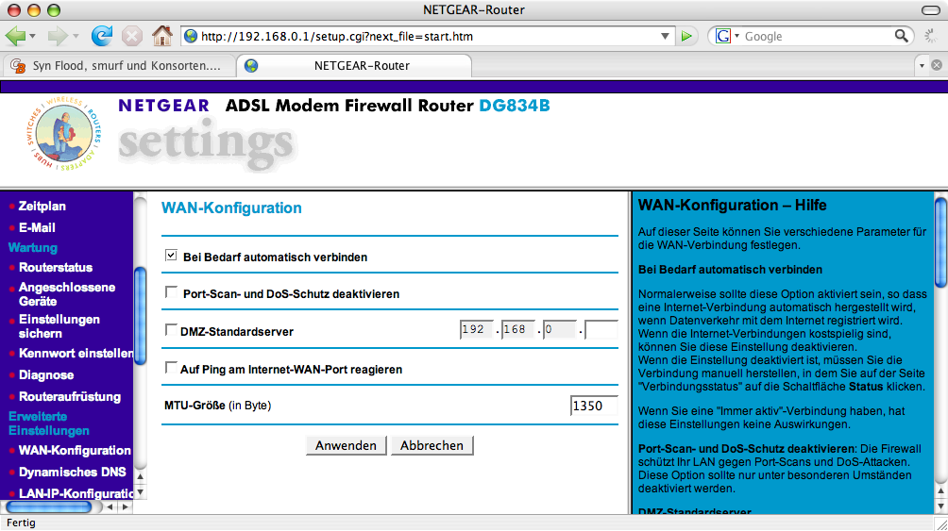Click the green window zoom button
This screenshot has width=948, height=531.
point(54,9)
